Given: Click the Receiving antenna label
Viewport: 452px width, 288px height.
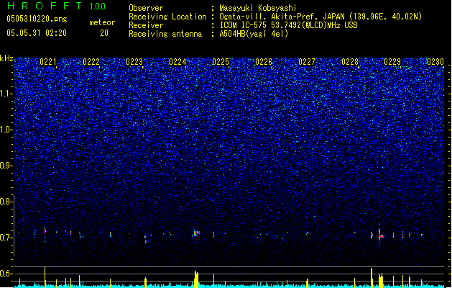Looking at the screenshot, I should (x=165, y=34).
